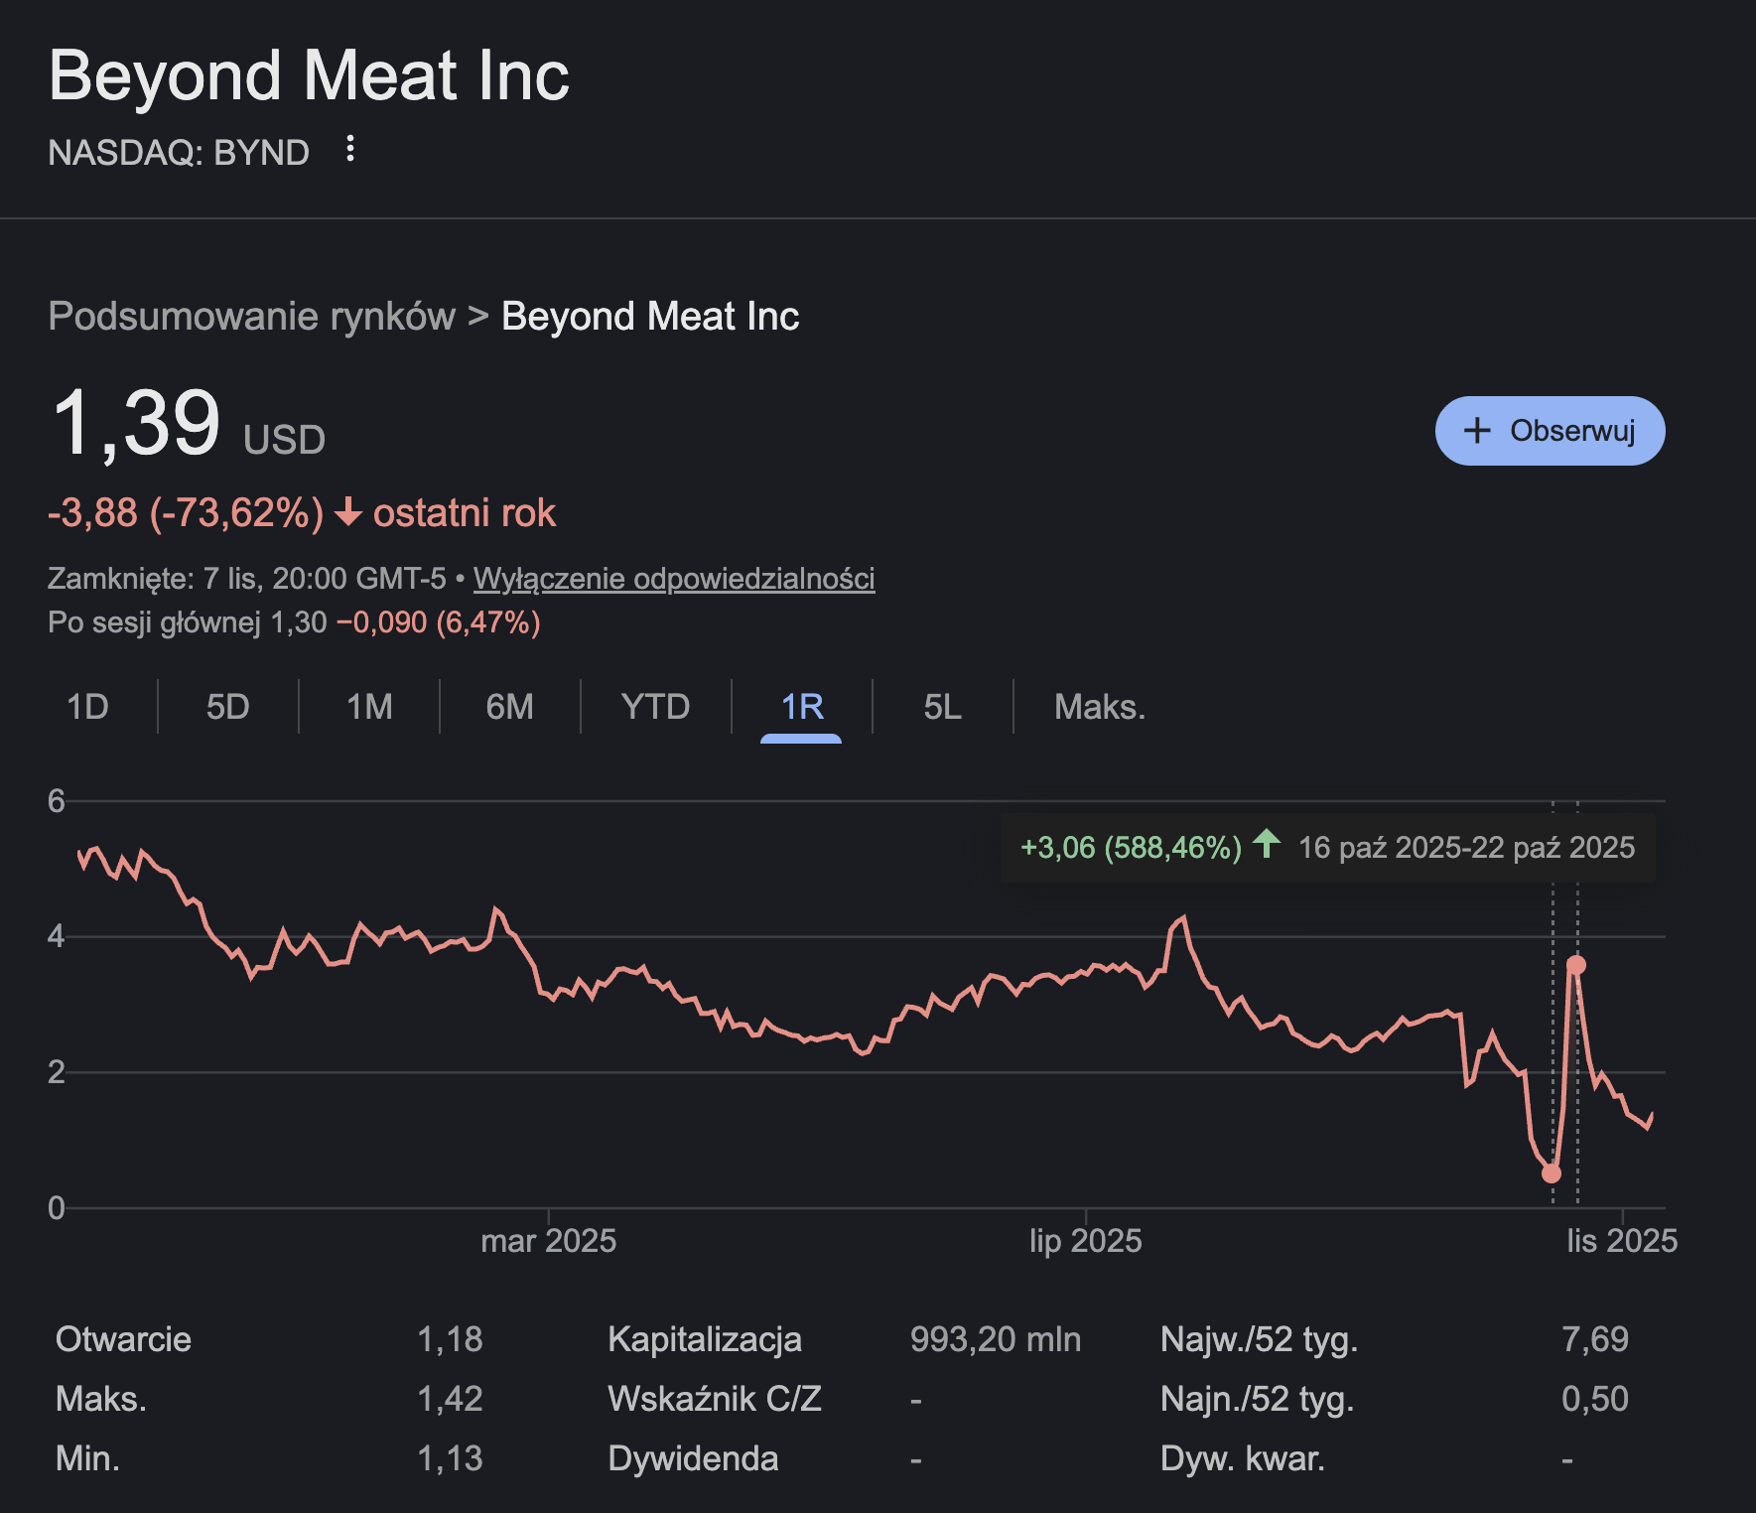Click the peak marker dot on the chart
This screenshot has width=1756, height=1513.
1576,965
